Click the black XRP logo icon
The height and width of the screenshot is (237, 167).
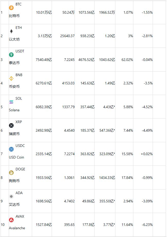coord(11,125)
